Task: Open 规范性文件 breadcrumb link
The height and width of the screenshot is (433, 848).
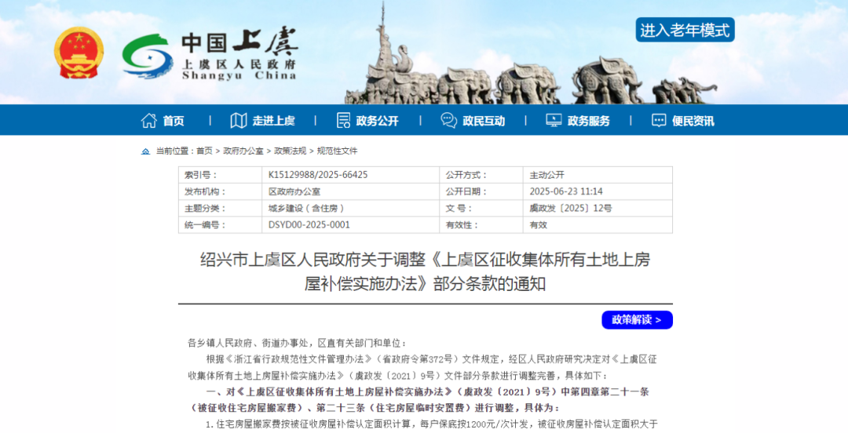Action: point(337,151)
